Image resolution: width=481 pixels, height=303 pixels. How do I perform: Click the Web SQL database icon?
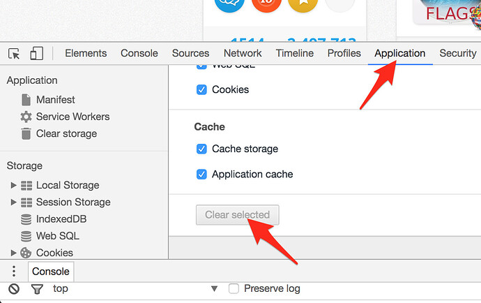coord(26,236)
